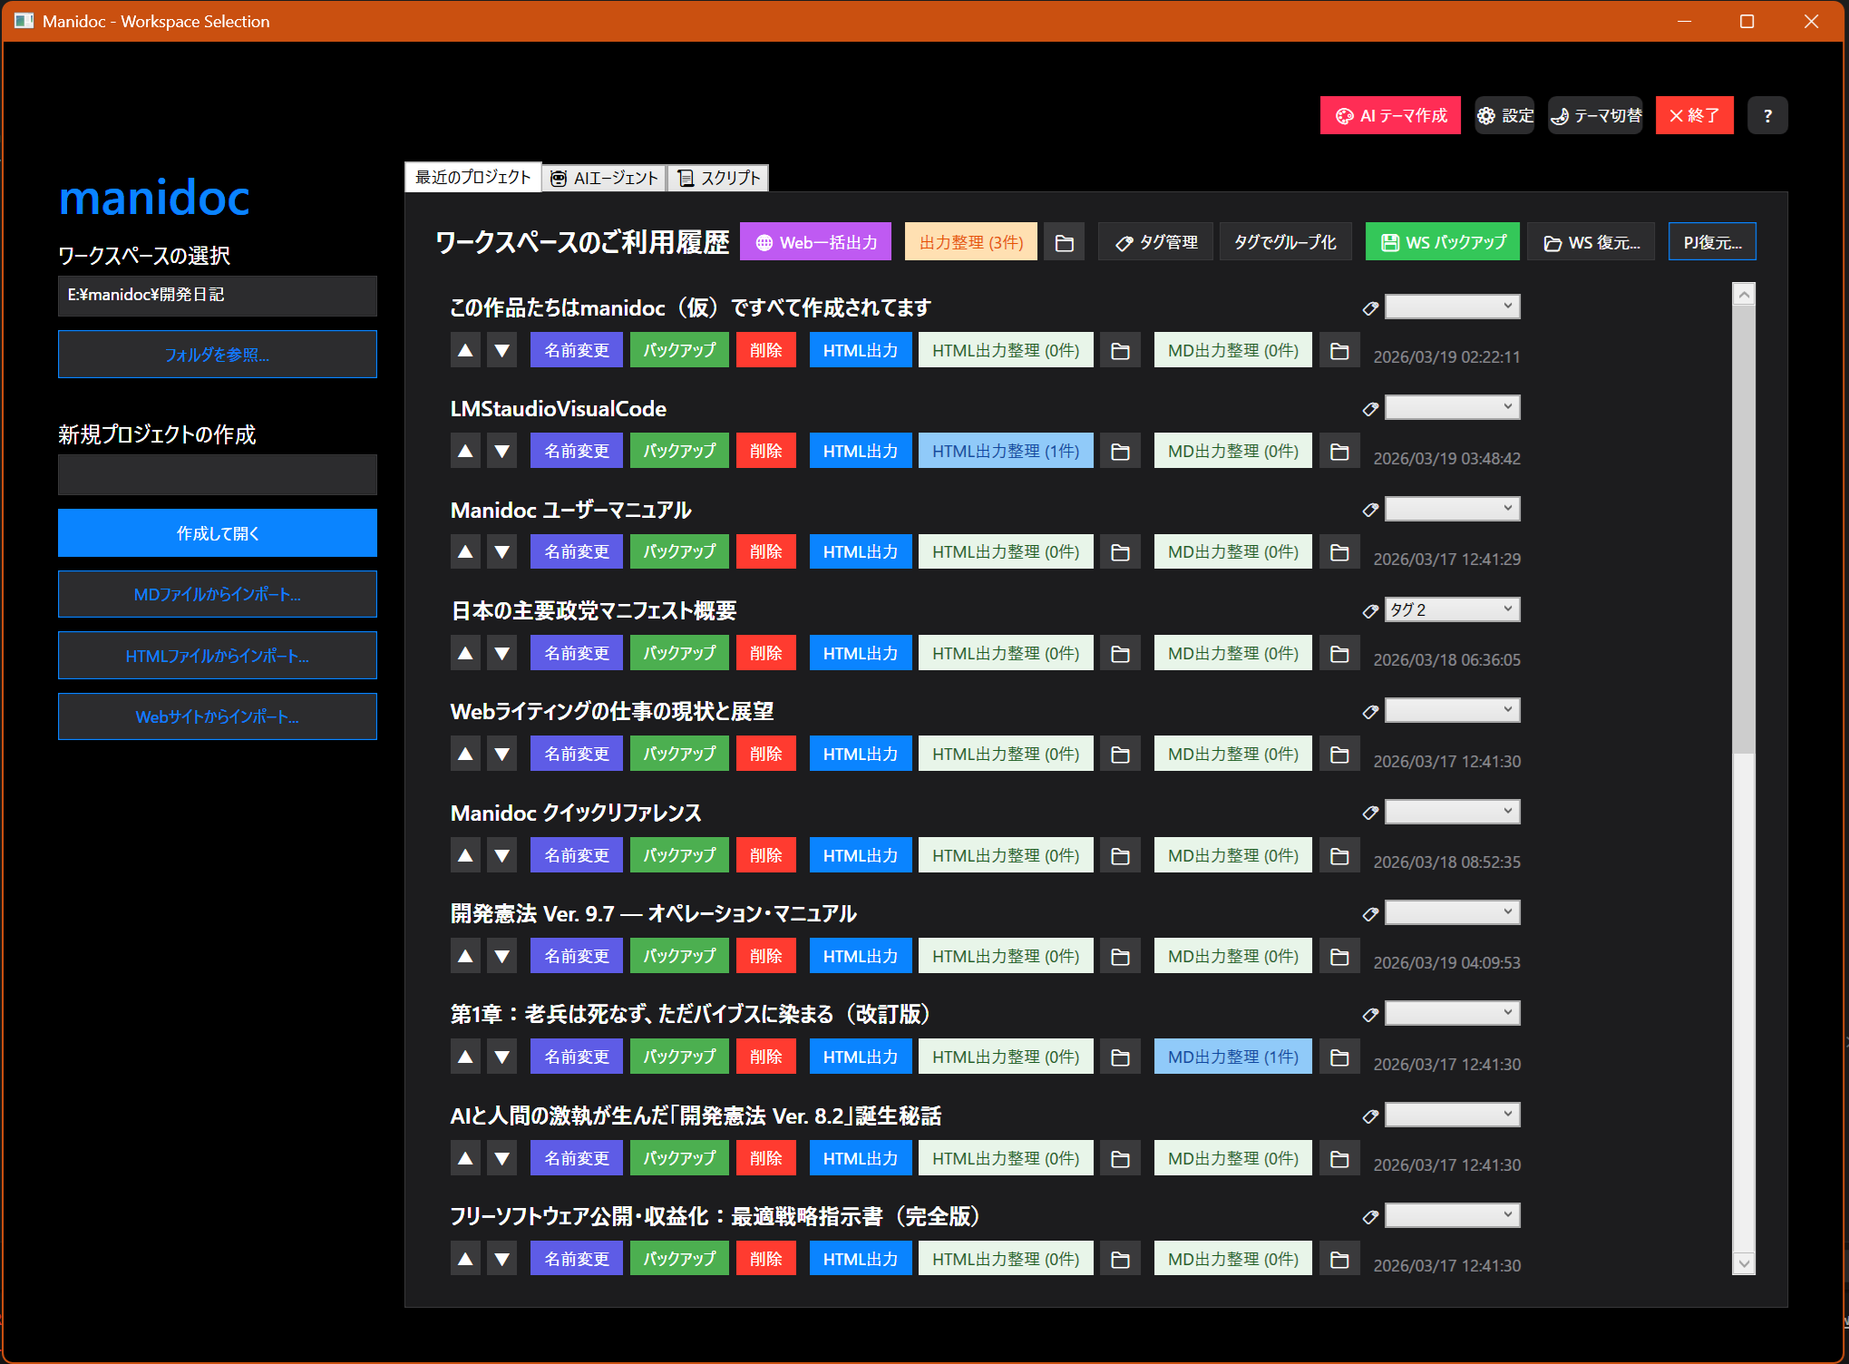Click the new project name input field
This screenshot has height=1364, width=1849.
[x=217, y=474]
